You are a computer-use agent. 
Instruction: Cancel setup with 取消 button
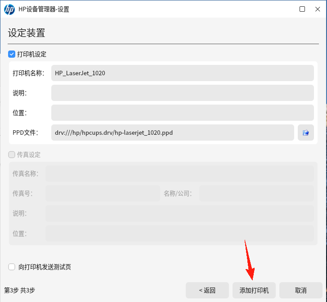pyautogui.click(x=301, y=290)
